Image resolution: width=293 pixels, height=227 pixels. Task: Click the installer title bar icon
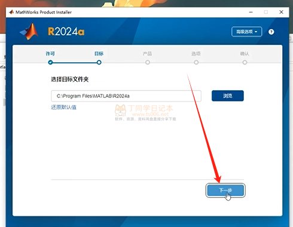tap(11, 12)
